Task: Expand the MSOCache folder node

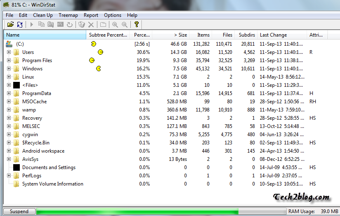Action: 9,101
